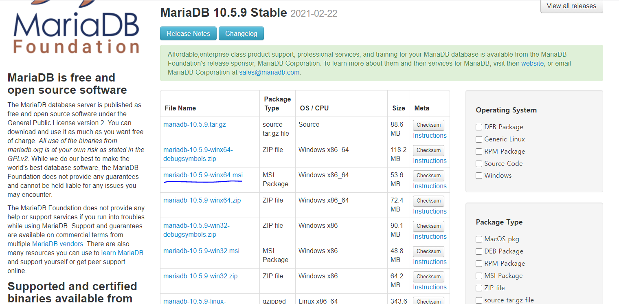Click Checksum for winx64-debugsymbols.zip row

(x=428, y=150)
